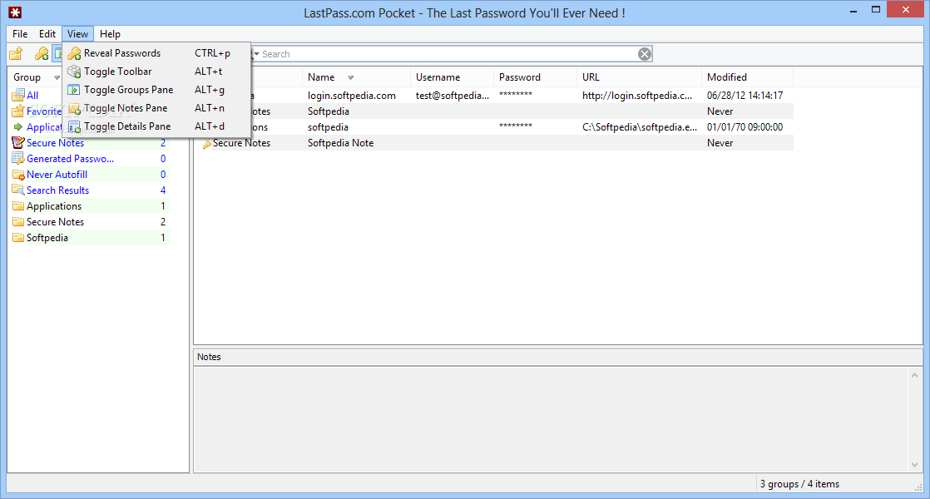Select the Softpedia folder group
This screenshot has width=930, height=499.
click(47, 238)
